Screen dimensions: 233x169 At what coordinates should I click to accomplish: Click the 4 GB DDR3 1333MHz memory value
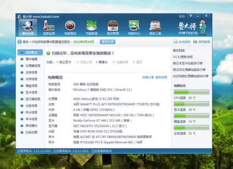[x=94, y=110]
